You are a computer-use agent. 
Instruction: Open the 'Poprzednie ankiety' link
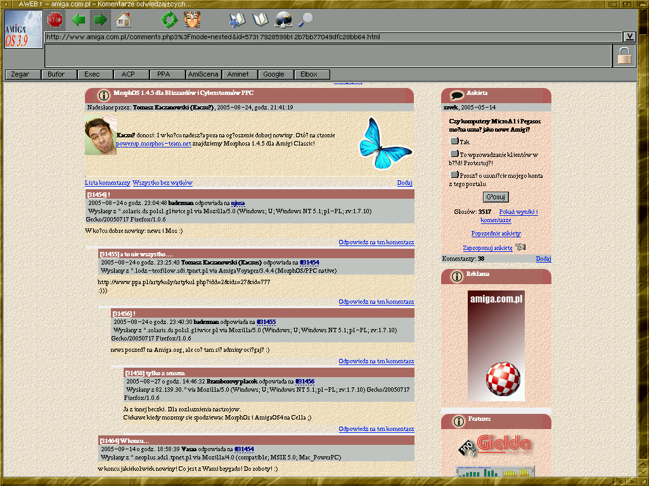pyautogui.click(x=496, y=233)
